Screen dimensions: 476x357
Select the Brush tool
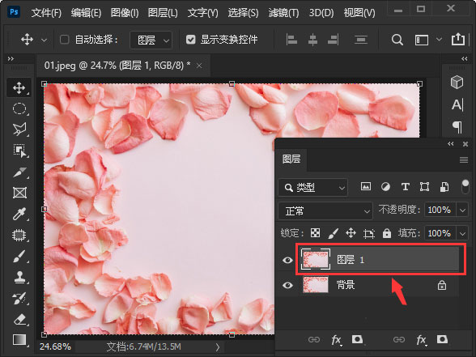click(x=19, y=256)
